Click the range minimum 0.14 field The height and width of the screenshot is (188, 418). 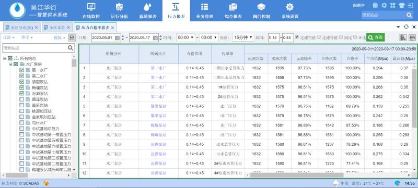pyautogui.click(x=273, y=37)
